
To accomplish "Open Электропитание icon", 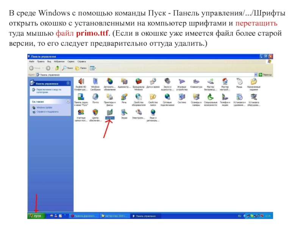I will click(138, 114).
